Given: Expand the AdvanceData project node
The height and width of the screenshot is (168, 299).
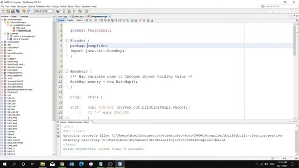Looking at the screenshot, I should [2, 42].
